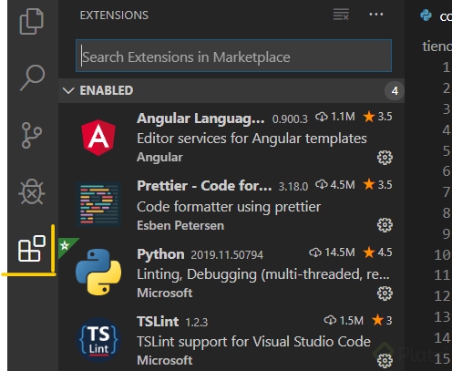Screen dimensions: 452x371
Task: Clear extensions search results icon
Action: pos(341,15)
